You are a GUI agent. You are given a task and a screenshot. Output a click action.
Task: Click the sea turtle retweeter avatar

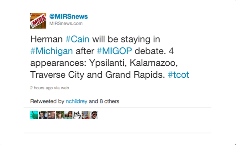point(34,115)
